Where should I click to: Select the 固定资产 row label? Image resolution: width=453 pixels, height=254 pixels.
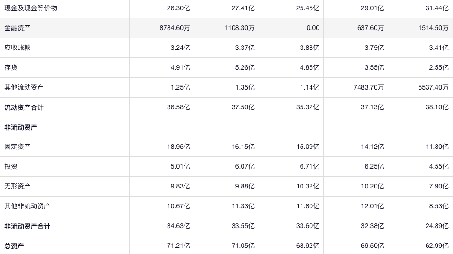pos(17,147)
